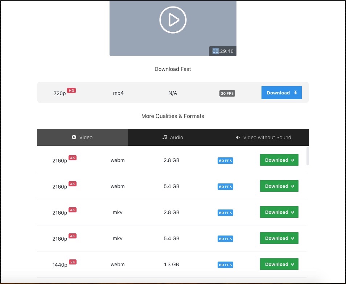Image resolution: width=346 pixels, height=284 pixels.
Task: Download the 5.4 GB 2160p webm file
Action: pos(279,186)
